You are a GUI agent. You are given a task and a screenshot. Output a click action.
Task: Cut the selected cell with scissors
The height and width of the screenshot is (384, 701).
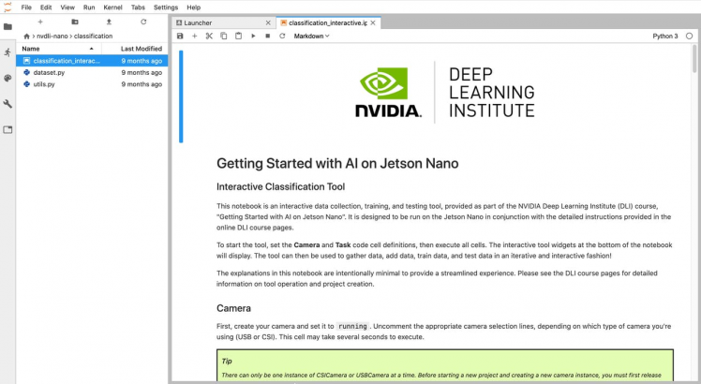click(x=209, y=36)
